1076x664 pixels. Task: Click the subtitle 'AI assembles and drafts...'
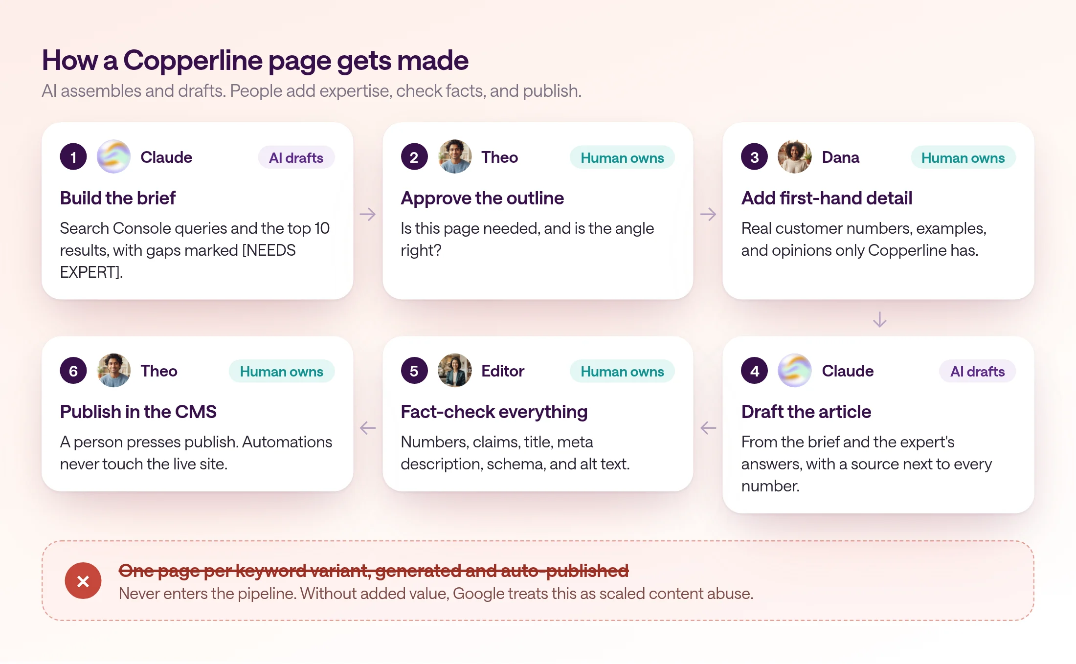pos(312,91)
